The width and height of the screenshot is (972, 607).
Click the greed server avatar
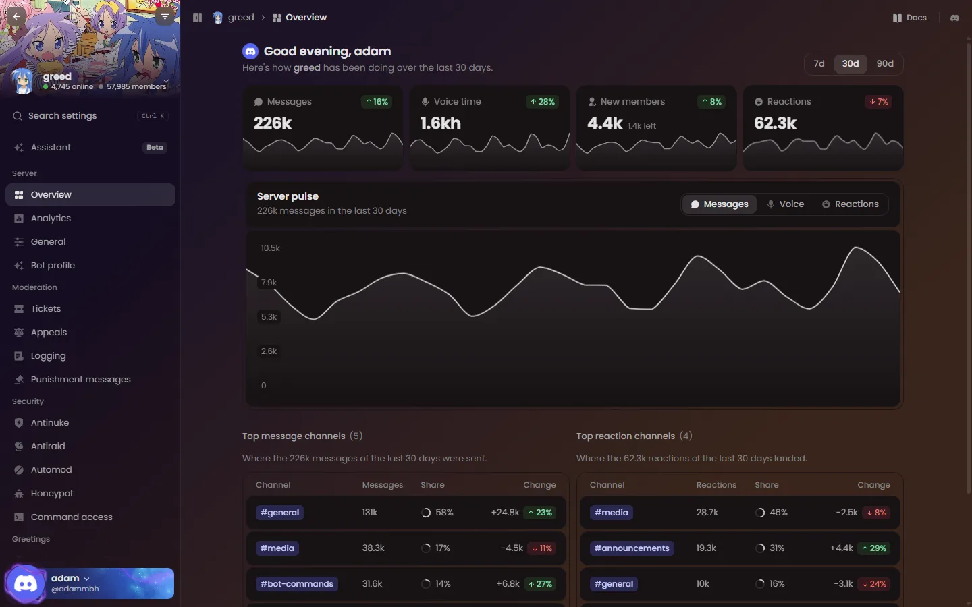pyautogui.click(x=23, y=81)
